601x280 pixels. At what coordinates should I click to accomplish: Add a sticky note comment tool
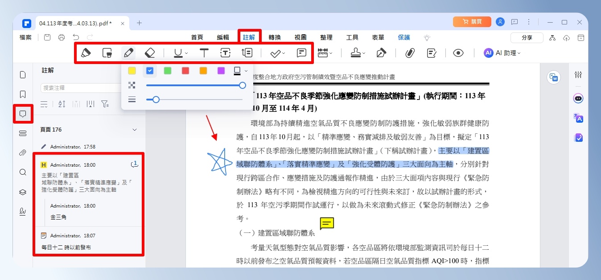[x=302, y=53]
